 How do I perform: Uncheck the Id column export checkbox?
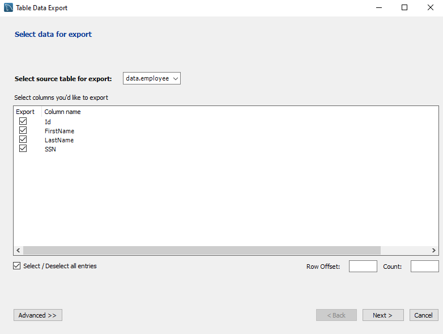tap(23, 121)
